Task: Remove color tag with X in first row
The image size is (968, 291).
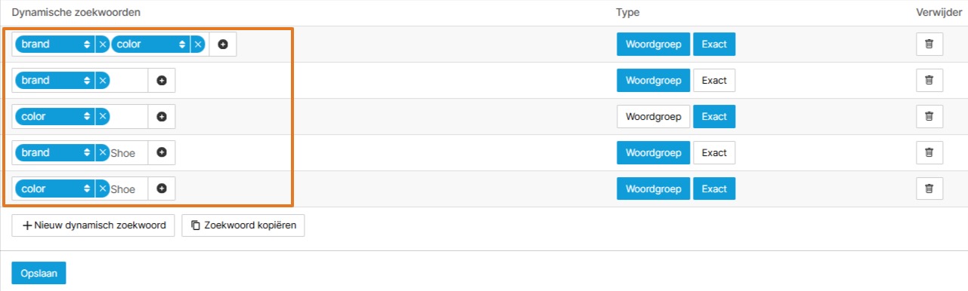Action: (197, 44)
